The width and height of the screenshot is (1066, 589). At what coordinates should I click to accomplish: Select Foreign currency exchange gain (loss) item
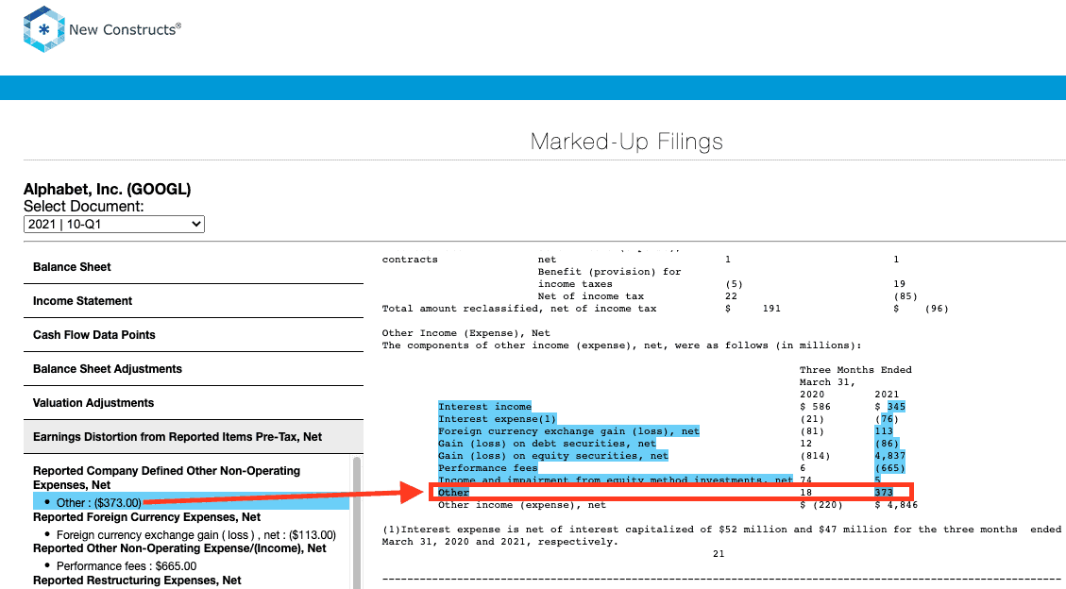click(195, 534)
